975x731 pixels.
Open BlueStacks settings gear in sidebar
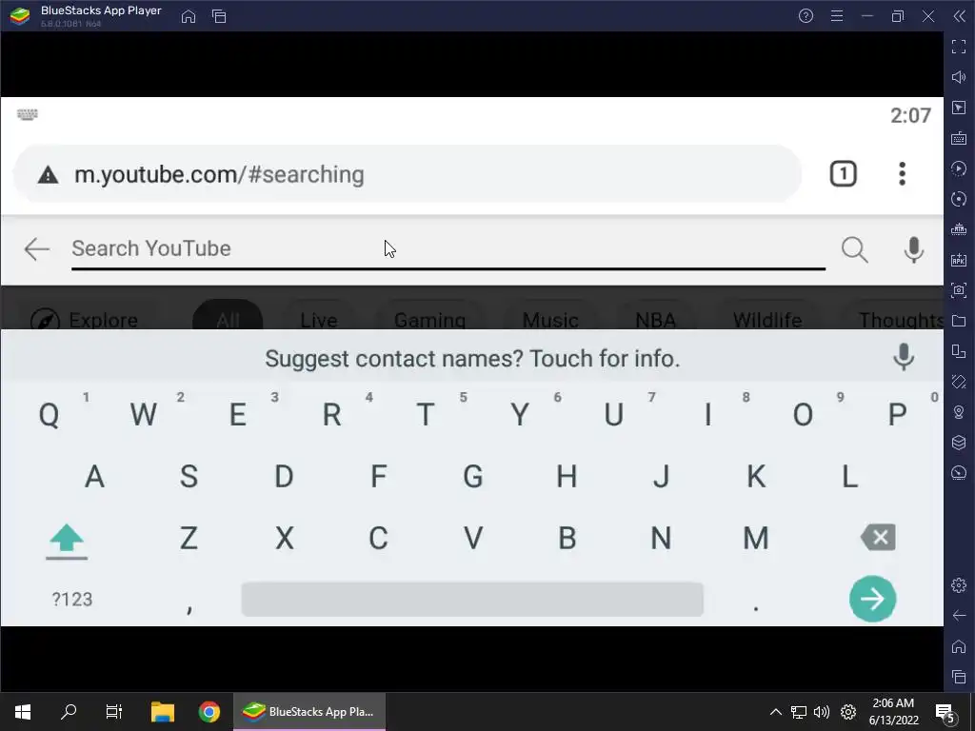point(959,585)
